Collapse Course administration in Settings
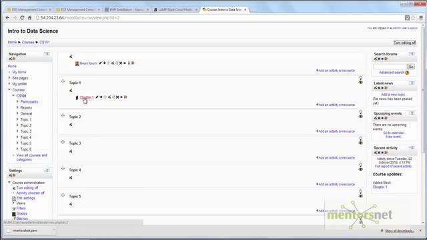The image size is (427, 240). pos(9,182)
